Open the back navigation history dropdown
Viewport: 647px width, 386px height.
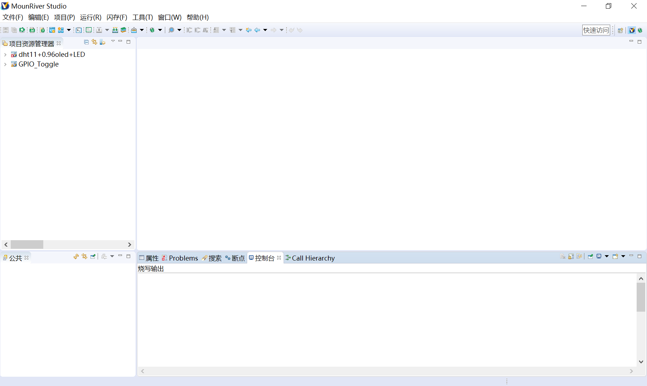[x=265, y=30]
